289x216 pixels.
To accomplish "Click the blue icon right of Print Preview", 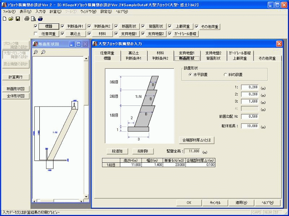I will (39, 19).
